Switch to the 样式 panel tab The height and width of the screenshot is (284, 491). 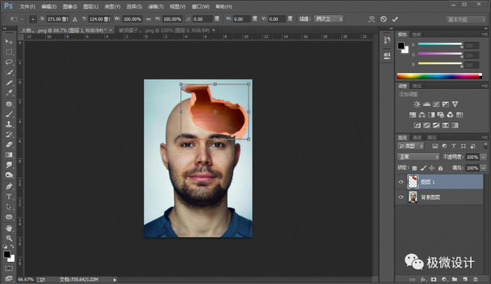click(x=417, y=86)
